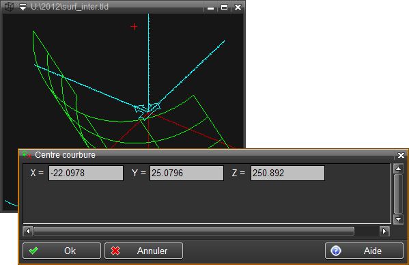This screenshot has width=409, height=265.
Task: Open help with the Aide button
Action: click(x=364, y=251)
